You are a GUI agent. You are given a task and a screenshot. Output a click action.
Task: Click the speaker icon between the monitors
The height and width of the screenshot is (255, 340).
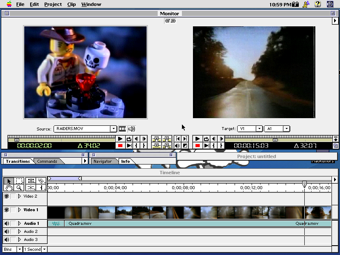tap(178, 145)
